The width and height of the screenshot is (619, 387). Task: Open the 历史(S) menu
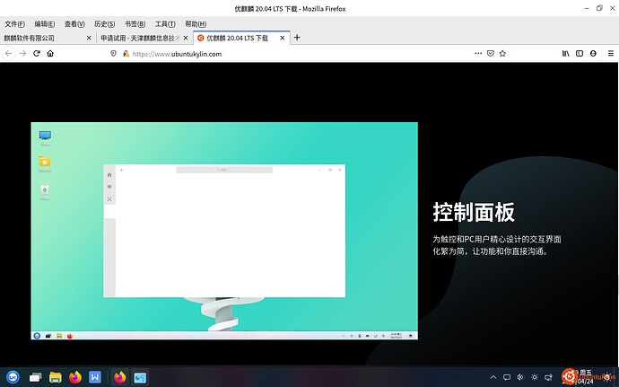click(105, 24)
